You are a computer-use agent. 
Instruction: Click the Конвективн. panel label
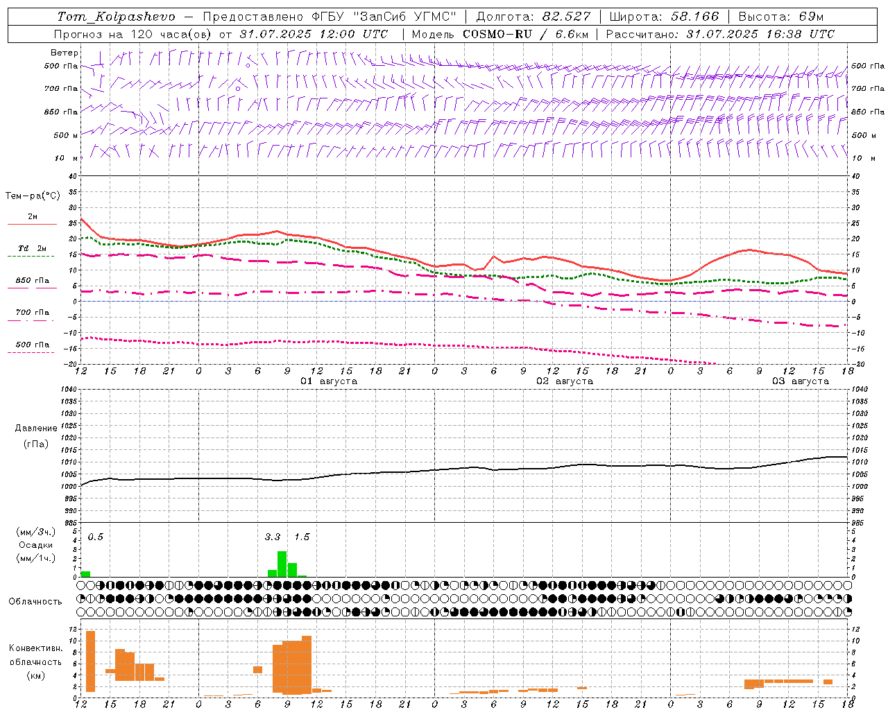click(35, 648)
